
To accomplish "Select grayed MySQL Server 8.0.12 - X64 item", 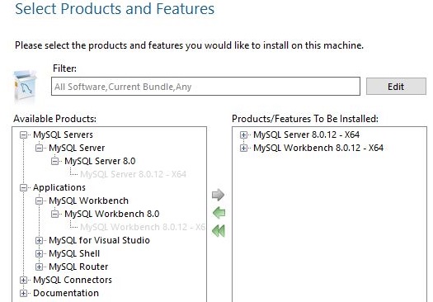I will (133, 174).
